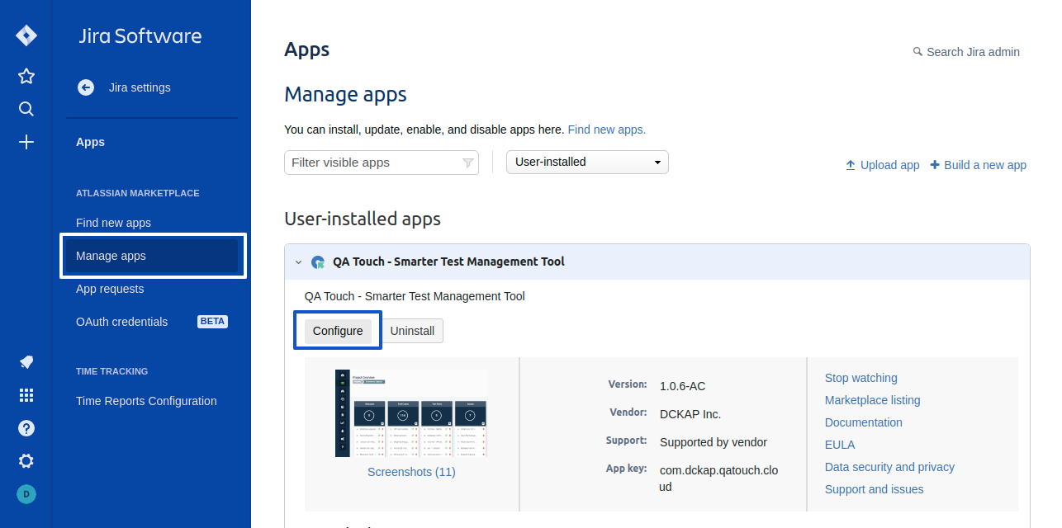
Task: Click the QA Touch app logo icon
Action: (318, 262)
